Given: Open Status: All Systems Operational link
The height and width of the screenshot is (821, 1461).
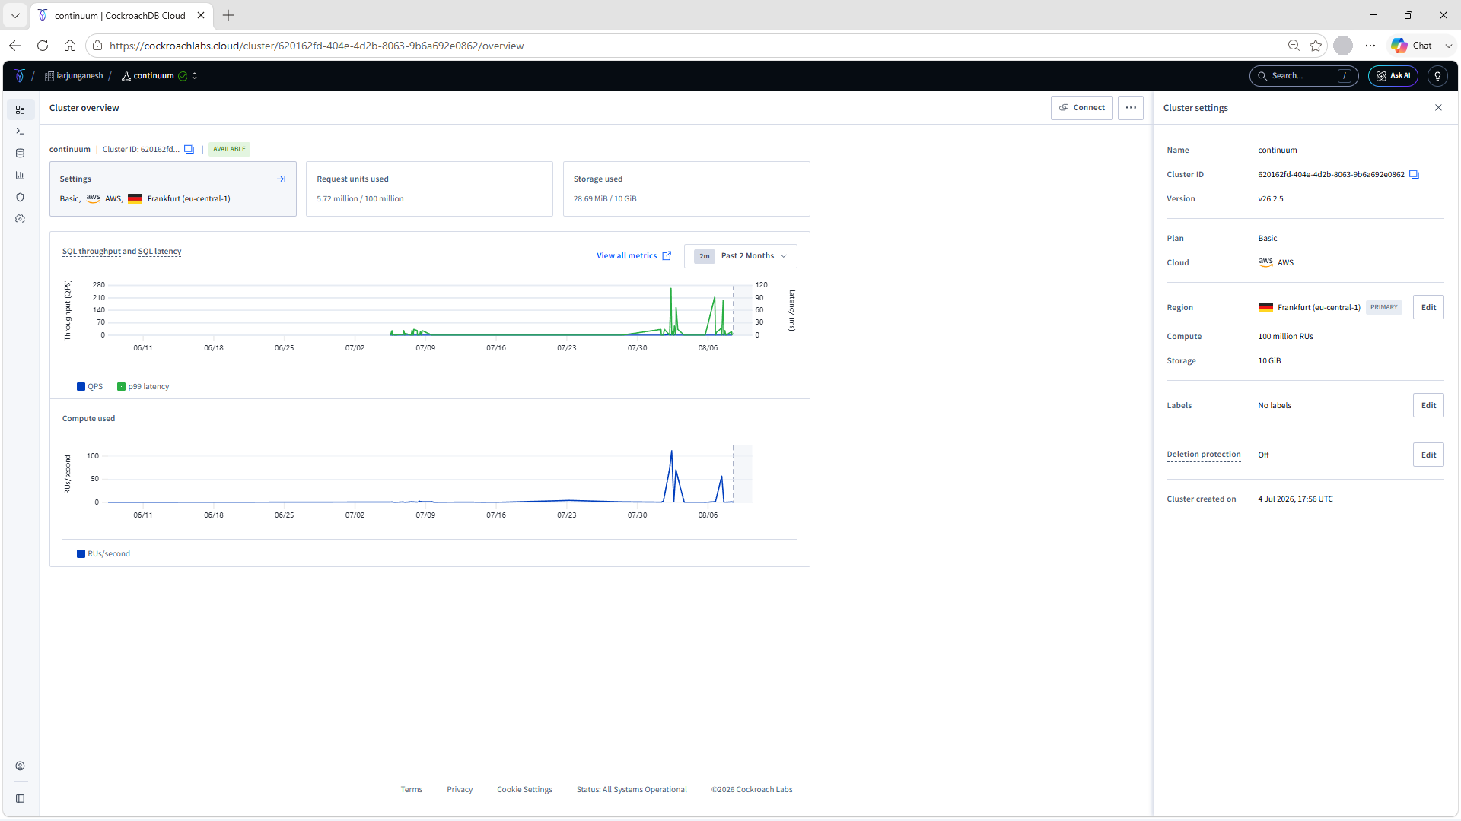Looking at the screenshot, I should pyautogui.click(x=632, y=790).
